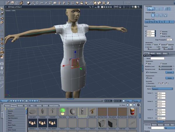Tick the Hidden manipulator checkbox
This screenshot has width=175, height=132.
point(146,45)
